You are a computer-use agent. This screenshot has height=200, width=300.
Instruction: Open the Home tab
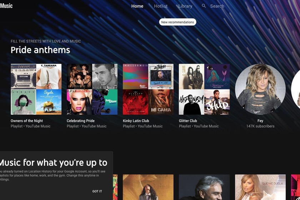point(137,6)
